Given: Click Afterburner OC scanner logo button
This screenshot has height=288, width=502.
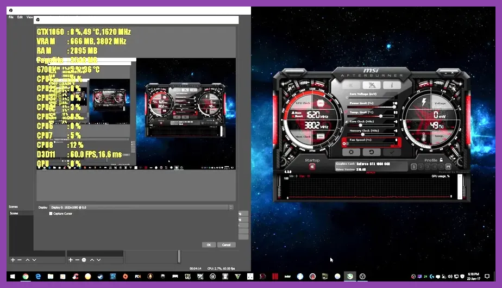Looking at the screenshot, I should pos(372,85).
